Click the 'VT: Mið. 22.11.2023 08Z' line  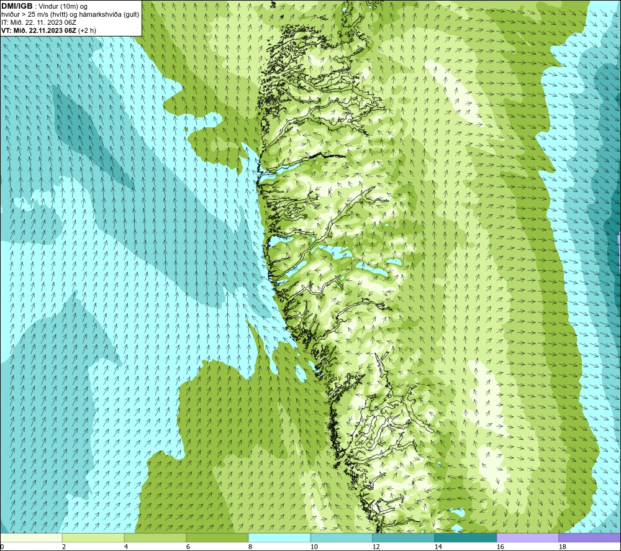[x=39, y=30]
